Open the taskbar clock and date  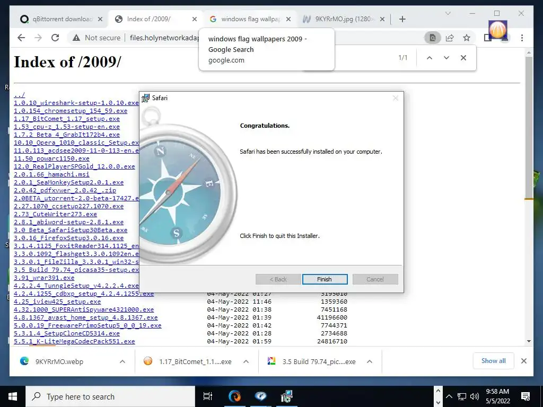(x=497, y=396)
